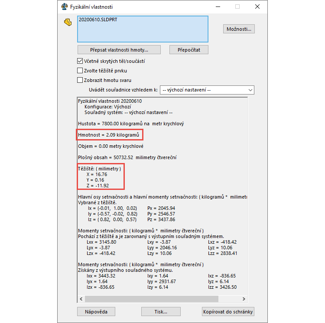Select 20200610.SLDPRT in the selection box
Image resolution: width=325 pixels, height=323 pixels.
pos(98,20)
